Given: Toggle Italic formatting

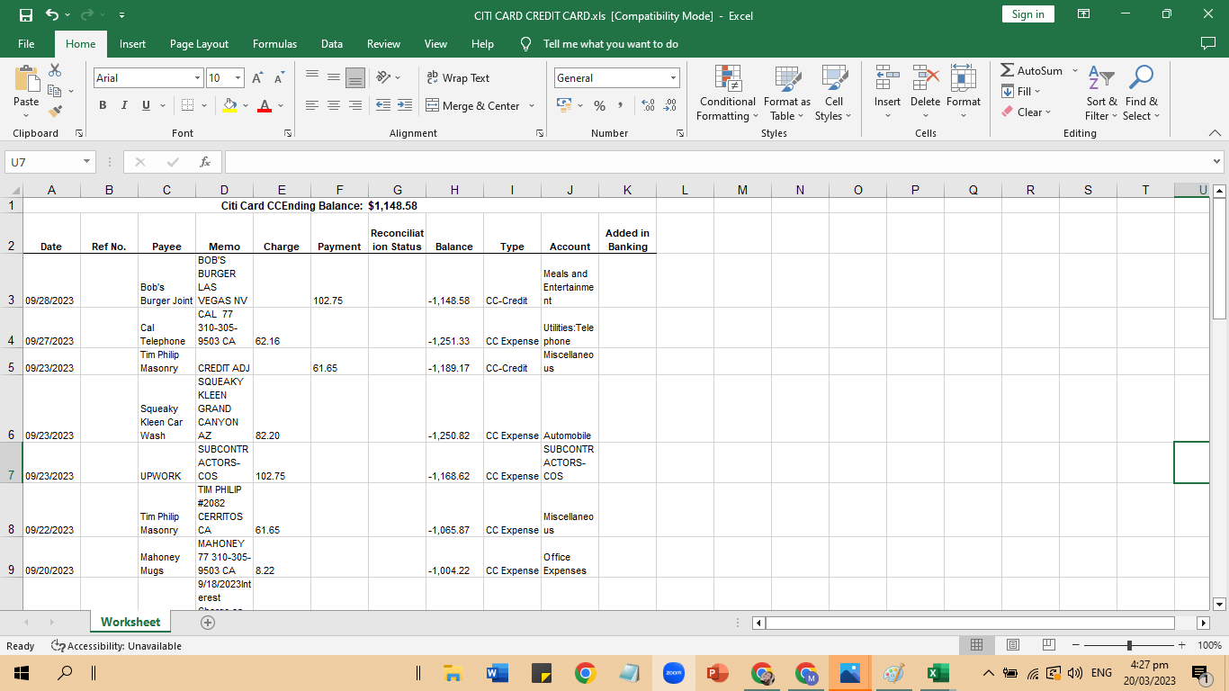Looking at the screenshot, I should [124, 105].
